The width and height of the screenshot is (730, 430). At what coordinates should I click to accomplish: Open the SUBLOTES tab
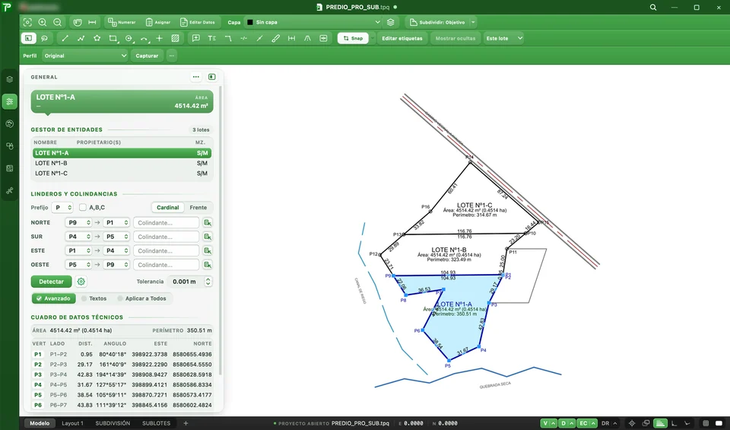click(x=156, y=423)
